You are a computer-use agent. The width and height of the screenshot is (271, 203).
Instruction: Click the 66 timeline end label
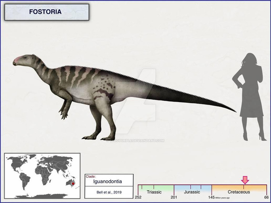pyautogui.click(x=266, y=197)
